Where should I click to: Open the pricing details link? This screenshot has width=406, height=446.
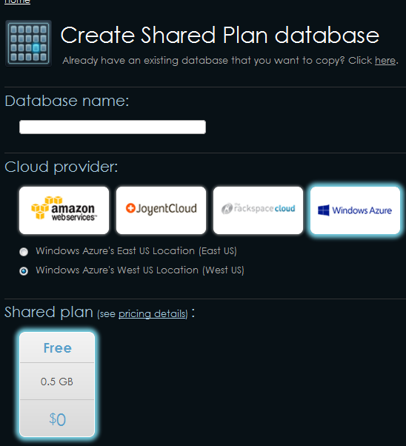point(153,313)
